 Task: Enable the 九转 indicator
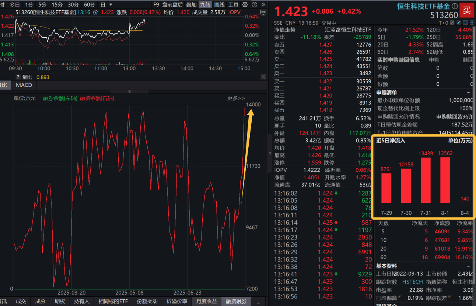(205, 5)
